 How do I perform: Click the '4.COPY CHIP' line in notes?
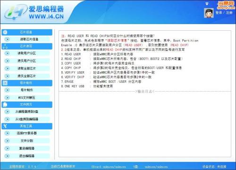pyautogui.click(x=121, y=68)
